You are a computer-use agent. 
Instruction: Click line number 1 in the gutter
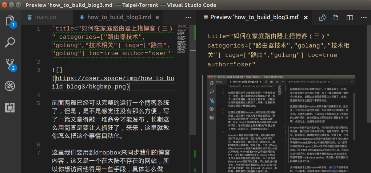(38, 29)
